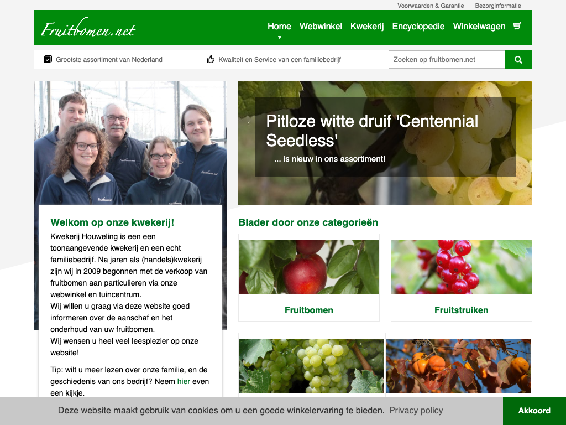Accept cookies with the Akkoord button
The image size is (566, 425).
coord(534,411)
